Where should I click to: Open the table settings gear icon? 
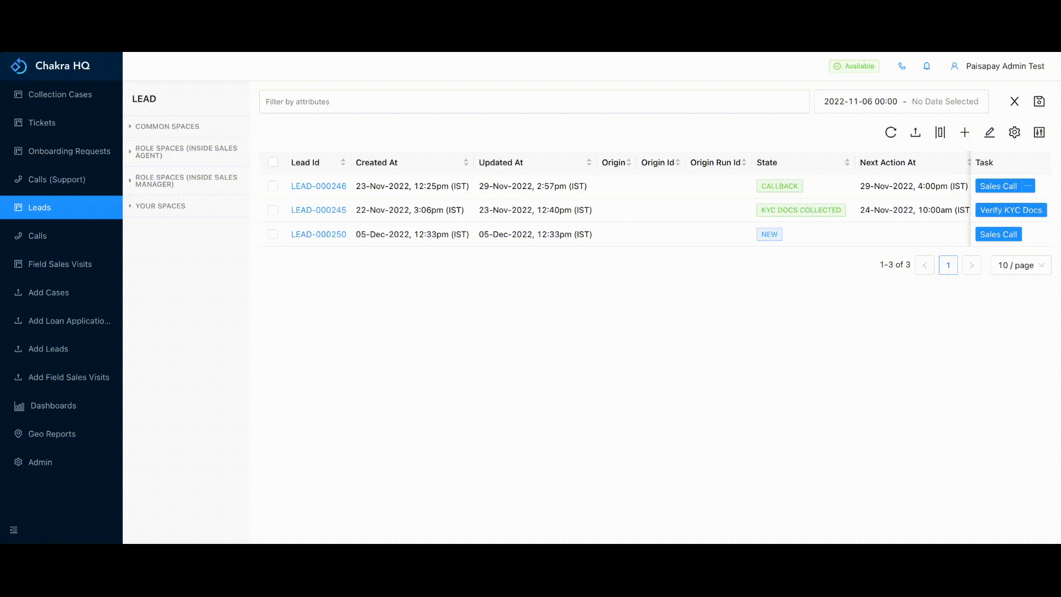click(1014, 133)
